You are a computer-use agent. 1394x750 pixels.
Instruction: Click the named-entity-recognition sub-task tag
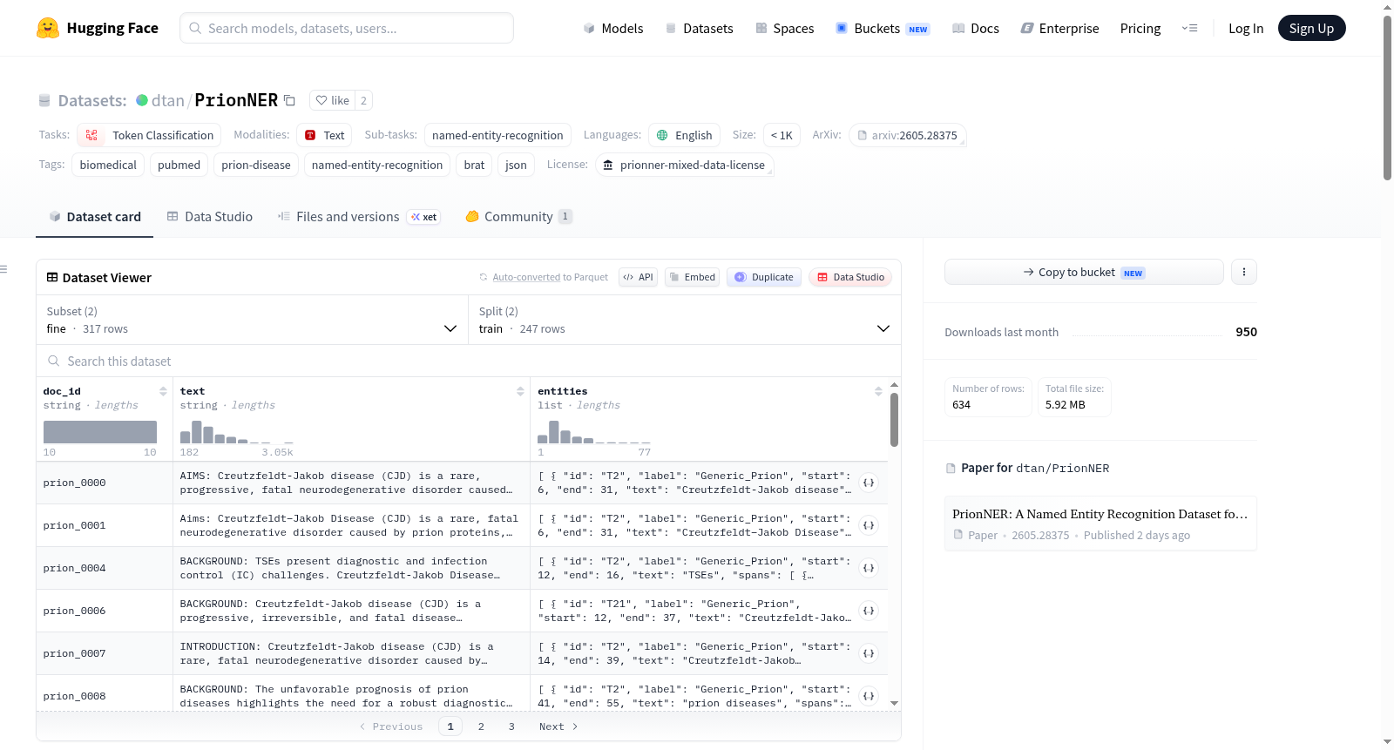pyautogui.click(x=497, y=135)
